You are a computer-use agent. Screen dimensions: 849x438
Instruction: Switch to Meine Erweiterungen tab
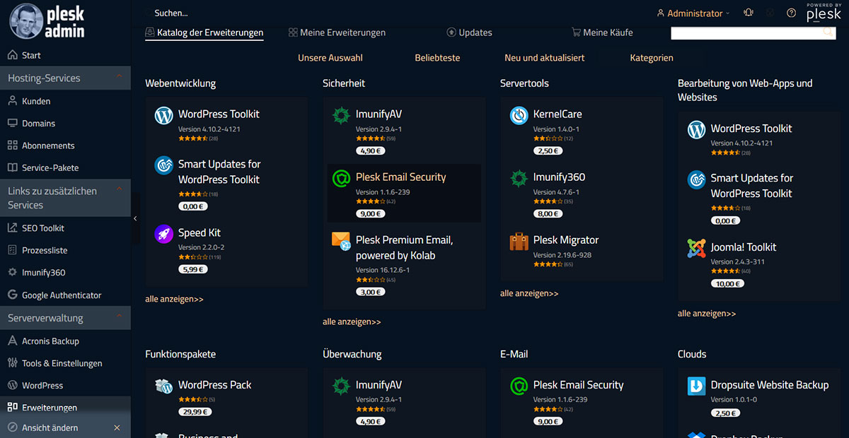[337, 32]
